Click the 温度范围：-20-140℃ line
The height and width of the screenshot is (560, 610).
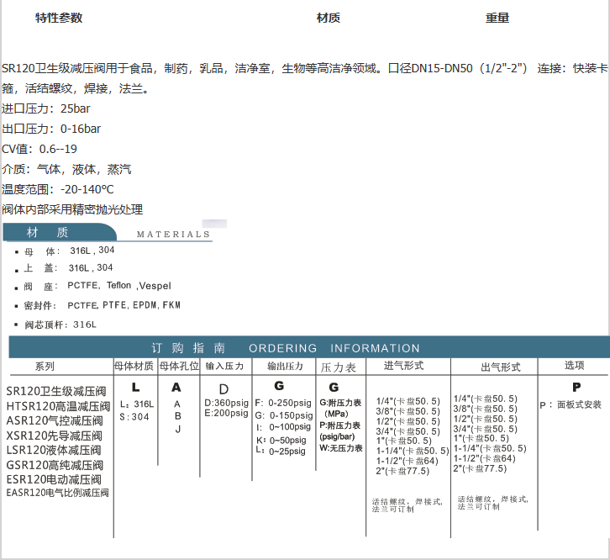[58, 190]
